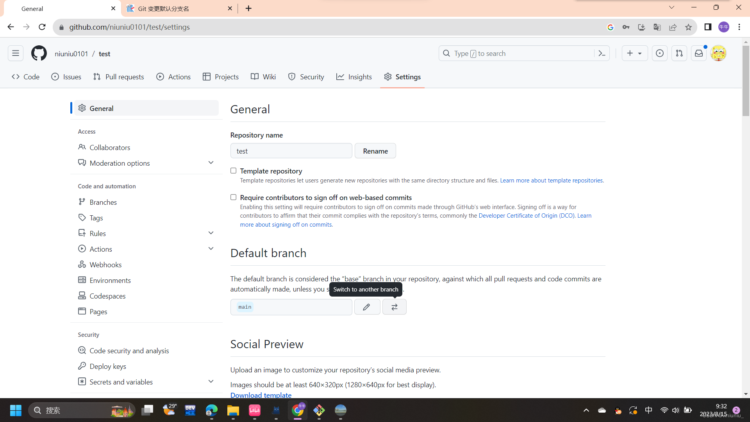Expand the Rules section in sidebar
The height and width of the screenshot is (422, 750).
click(x=211, y=233)
